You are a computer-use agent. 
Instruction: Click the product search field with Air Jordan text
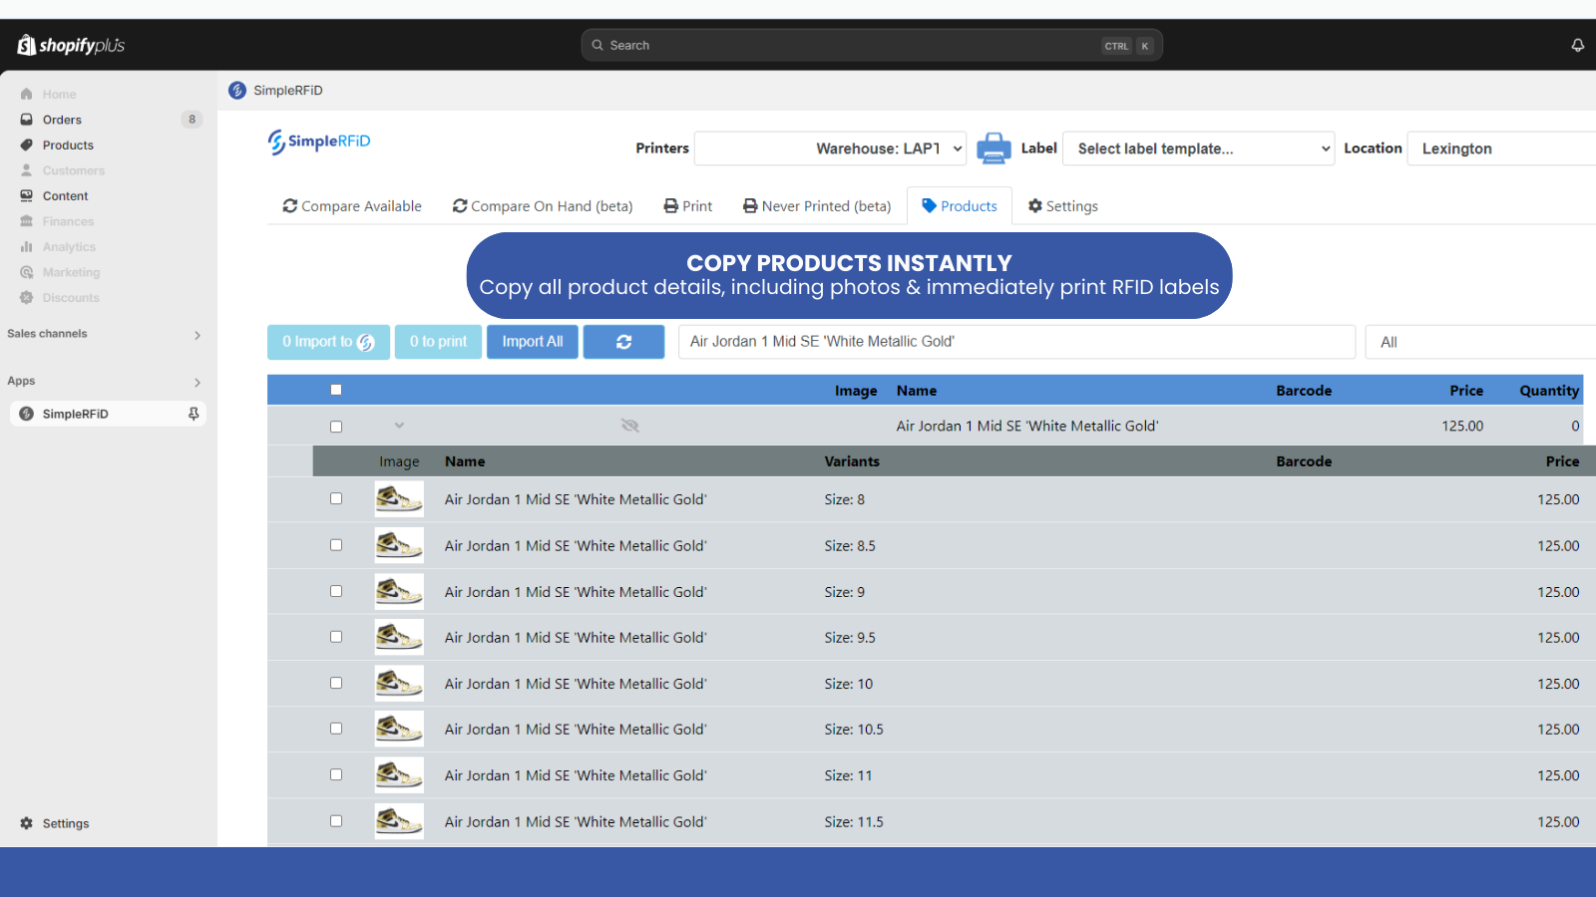coord(1016,342)
